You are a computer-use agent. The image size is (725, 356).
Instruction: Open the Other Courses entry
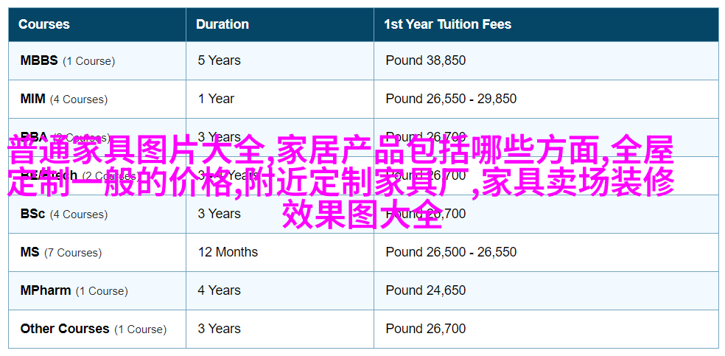pyautogui.click(x=65, y=329)
